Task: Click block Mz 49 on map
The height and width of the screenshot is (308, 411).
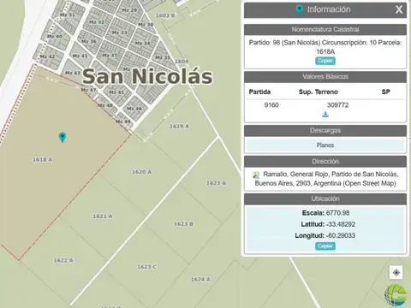Action: tap(122, 121)
